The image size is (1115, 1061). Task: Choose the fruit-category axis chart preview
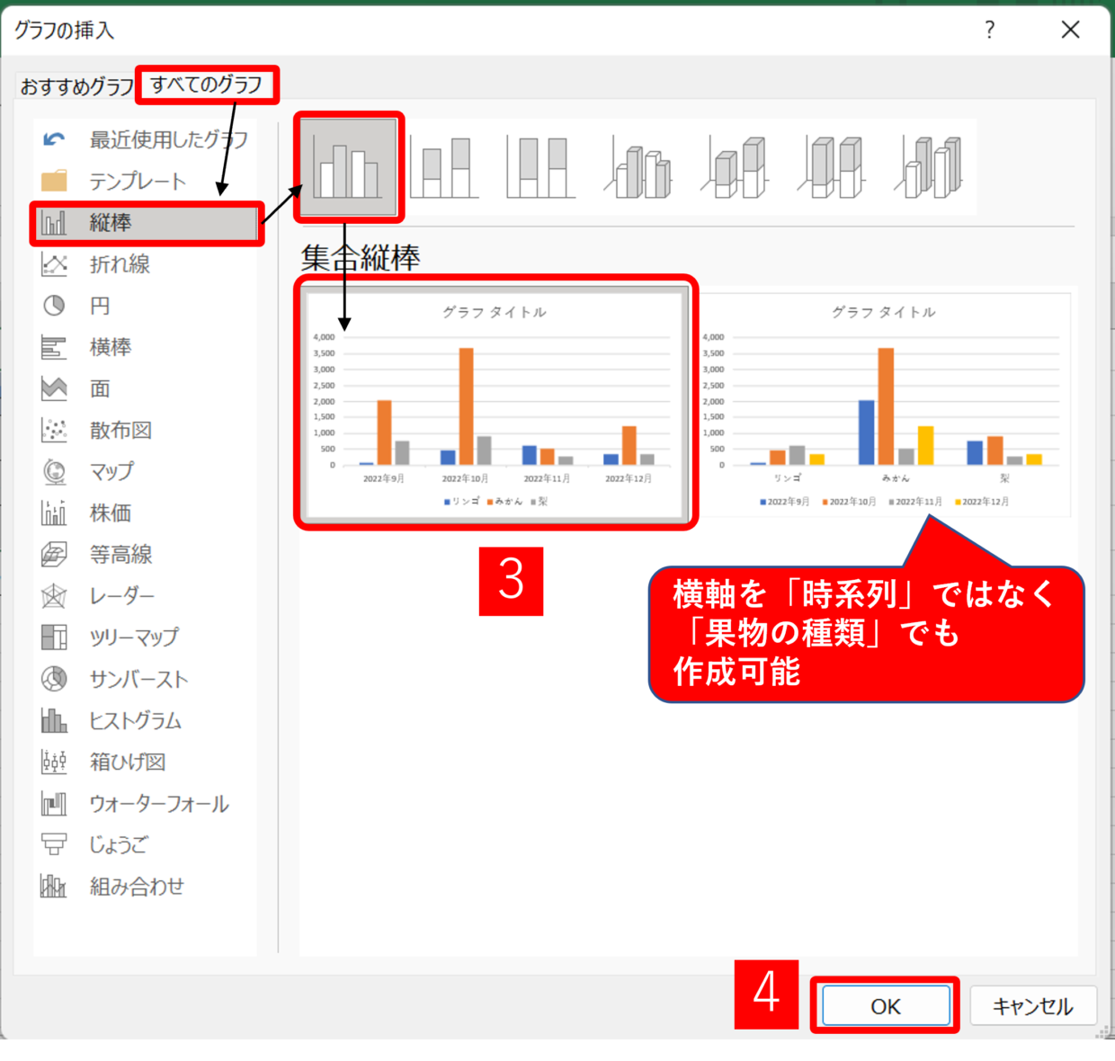tap(885, 403)
